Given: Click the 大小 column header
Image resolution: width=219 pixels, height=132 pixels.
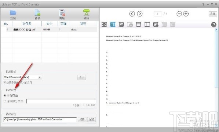Looking at the screenshot, I should pos(50,24).
